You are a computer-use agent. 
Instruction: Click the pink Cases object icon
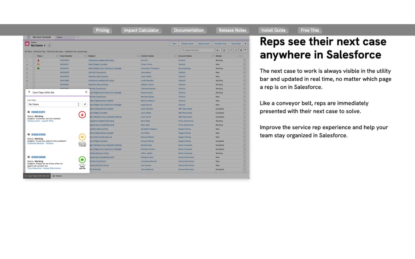click(x=27, y=44)
